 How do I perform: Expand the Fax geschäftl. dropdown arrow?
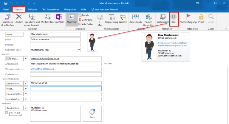(x=26, y=94)
